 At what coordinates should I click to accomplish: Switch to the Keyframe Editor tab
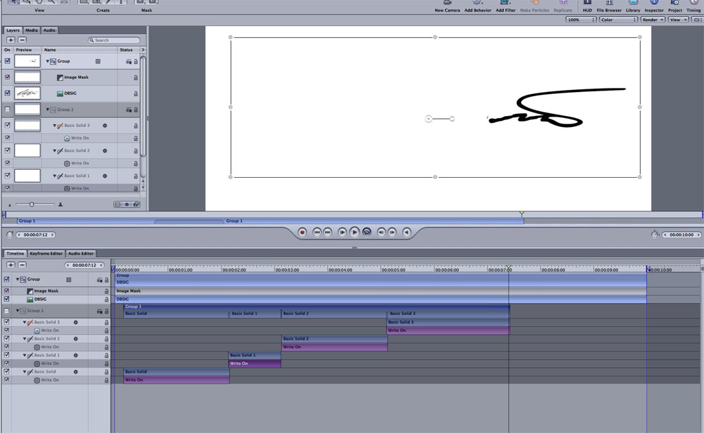pyautogui.click(x=46, y=254)
